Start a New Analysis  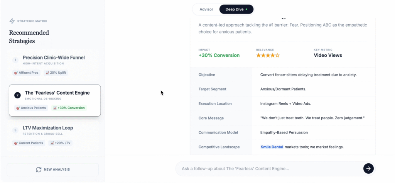pyautogui.click(x=53, y=169)
